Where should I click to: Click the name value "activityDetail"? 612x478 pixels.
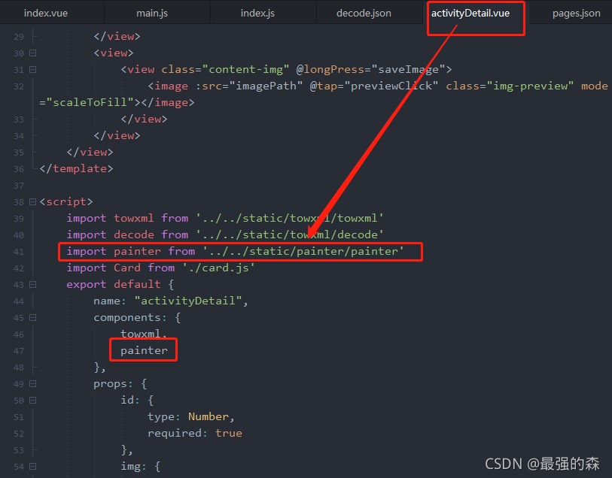coord(187,301)
